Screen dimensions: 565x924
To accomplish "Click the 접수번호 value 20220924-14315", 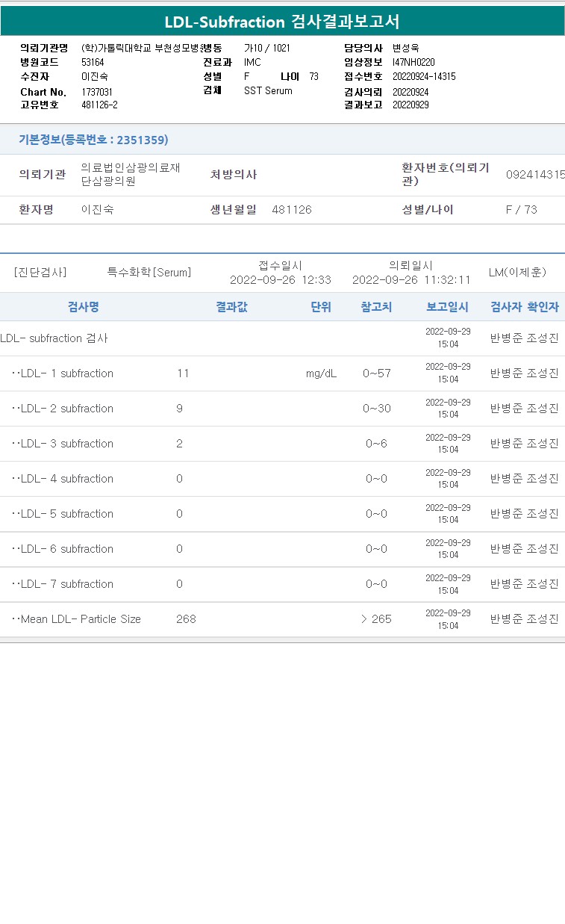I will coord(424,76).
